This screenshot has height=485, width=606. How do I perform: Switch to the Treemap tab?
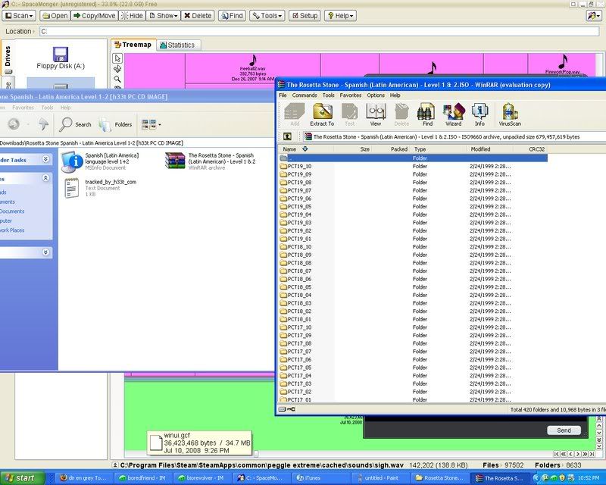point(133,45)
